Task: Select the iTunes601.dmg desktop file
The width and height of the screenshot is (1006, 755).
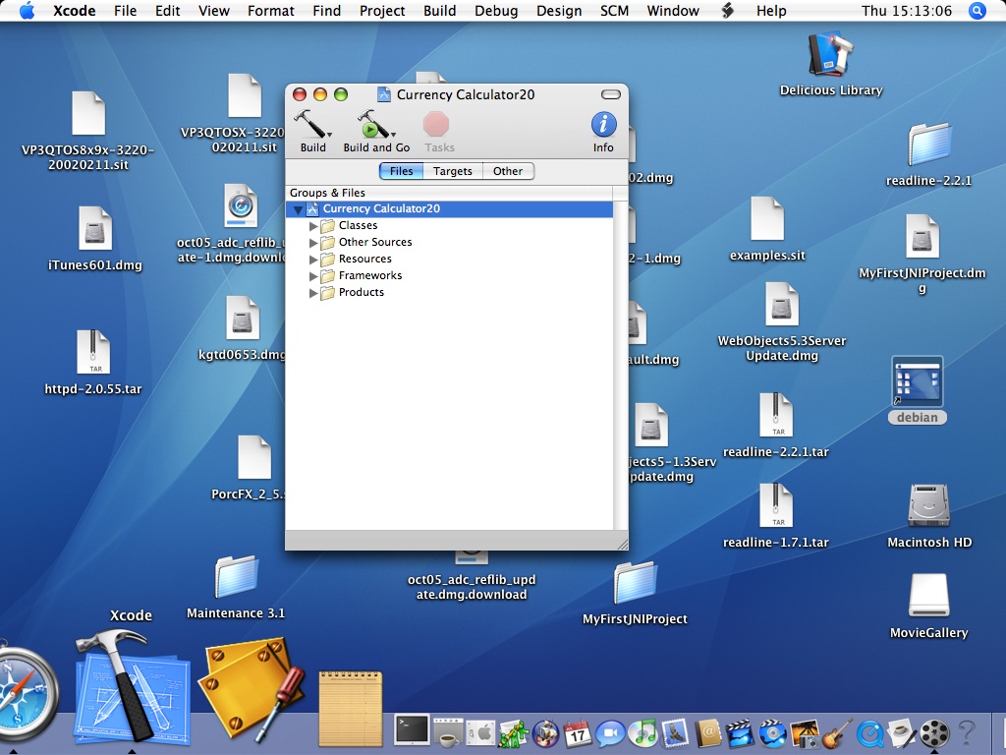Action: [x=95, y=228]
